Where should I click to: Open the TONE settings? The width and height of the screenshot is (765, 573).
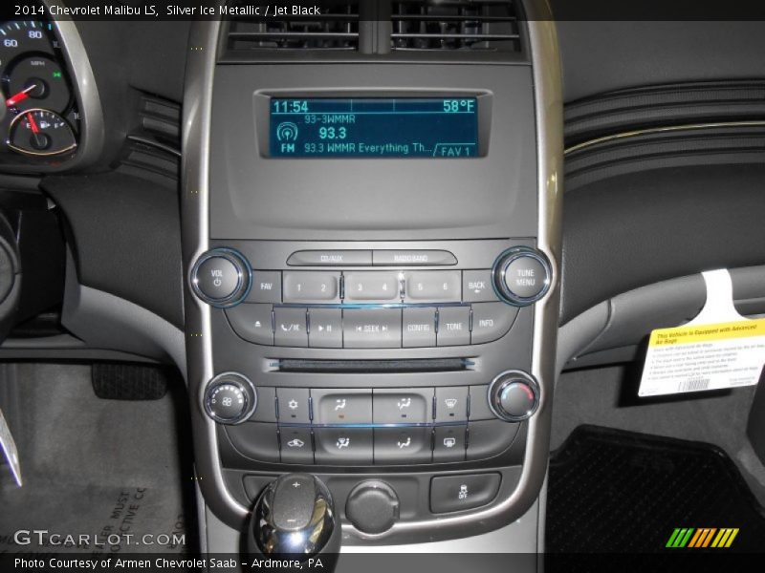point(453,327)
